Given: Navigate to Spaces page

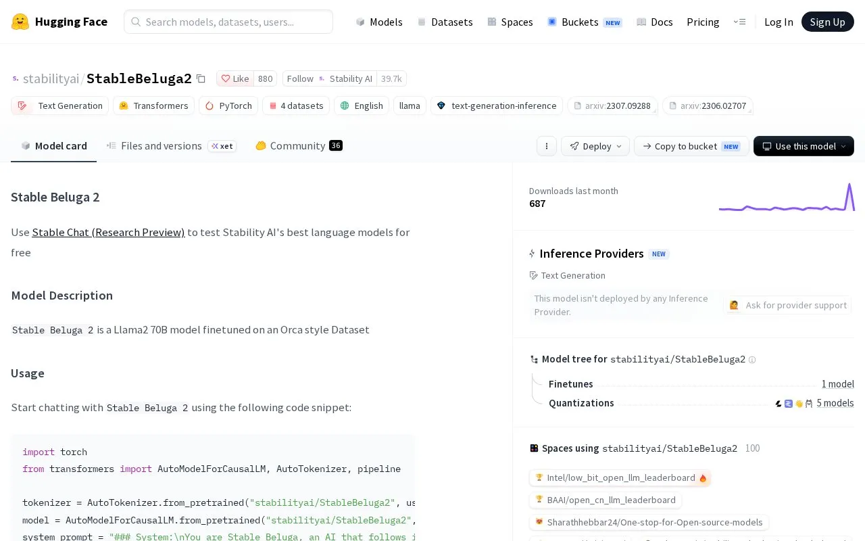Looking at the screenshot, I should click(x=510, y=22).
